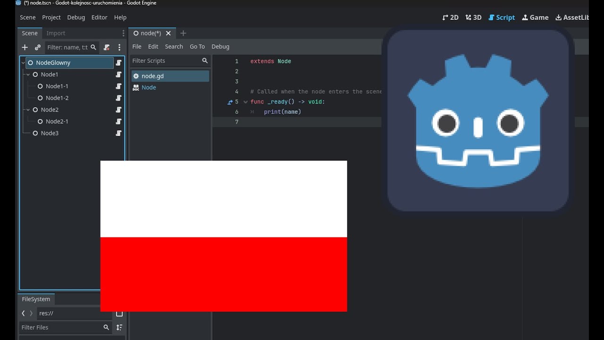Select Node2-1 in the scene tree
The width and height of the screenshot is (604, 340).
[57, 121]
